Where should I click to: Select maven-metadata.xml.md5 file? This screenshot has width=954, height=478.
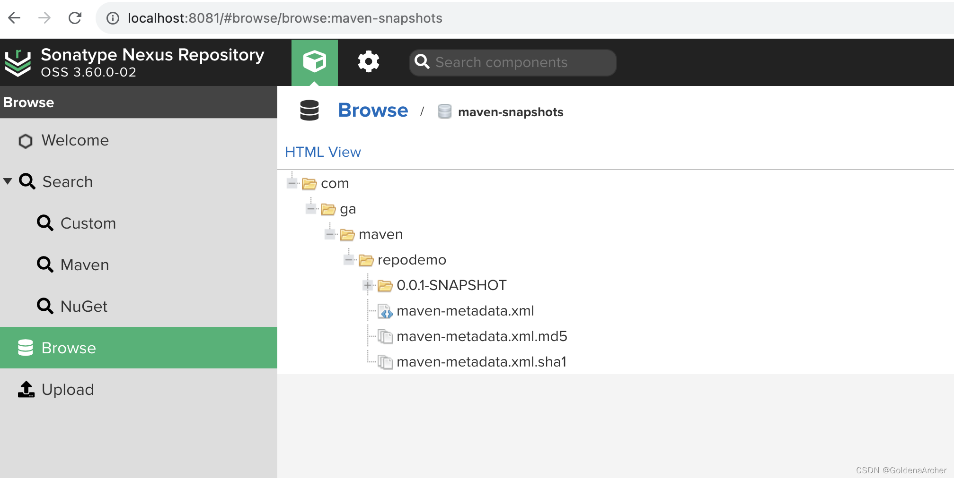click(x=482, y=336)
